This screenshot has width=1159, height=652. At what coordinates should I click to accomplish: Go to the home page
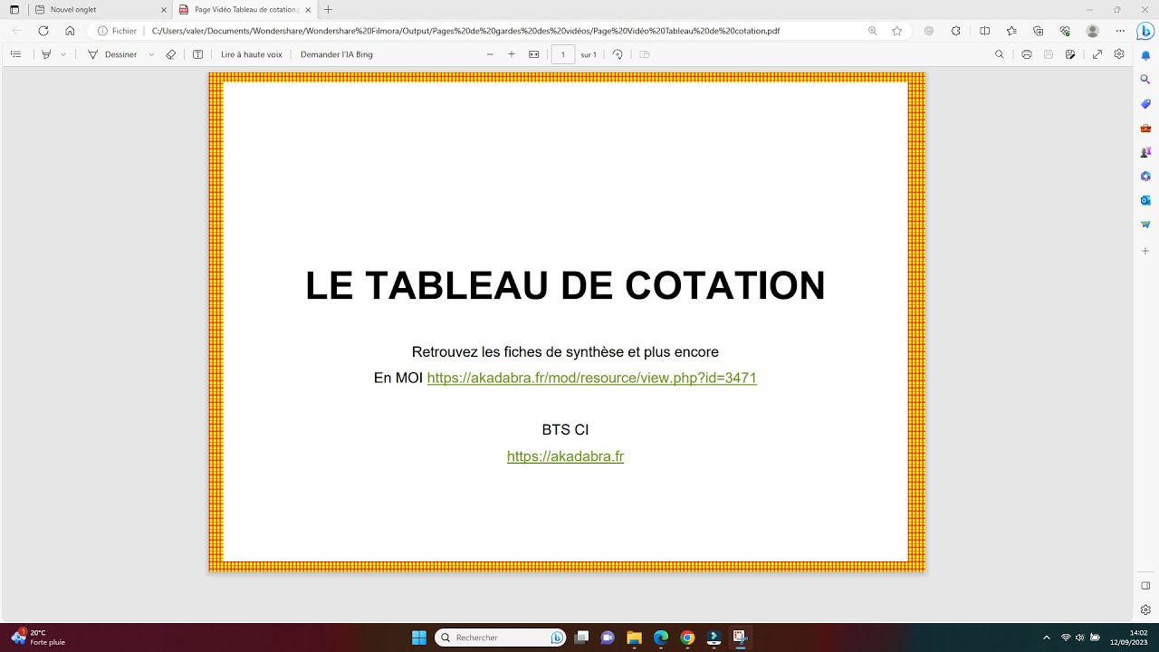coord(70,31)
